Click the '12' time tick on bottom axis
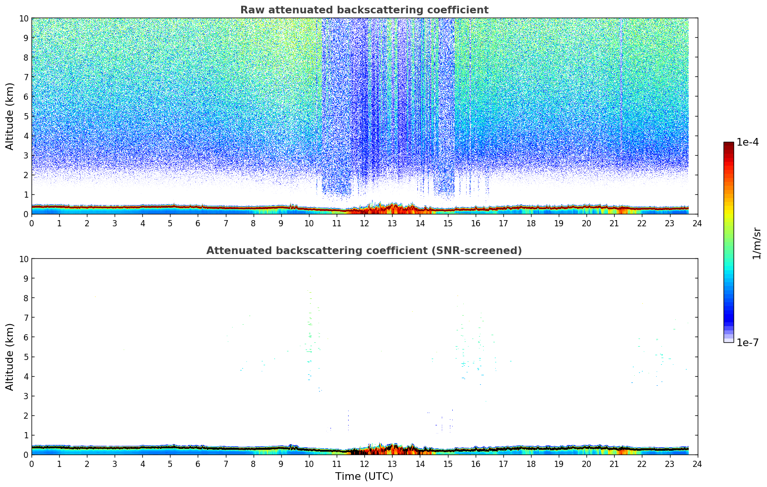The height and width of the screenshot is (487, 767). (364, 464)
